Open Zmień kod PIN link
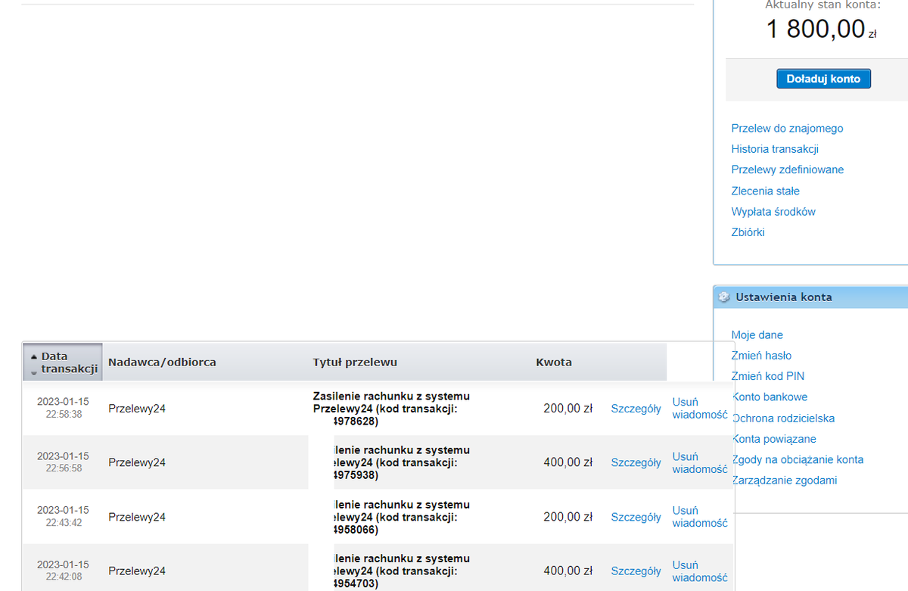Viewport: 908px width, 591px height. tap(767, 376)
